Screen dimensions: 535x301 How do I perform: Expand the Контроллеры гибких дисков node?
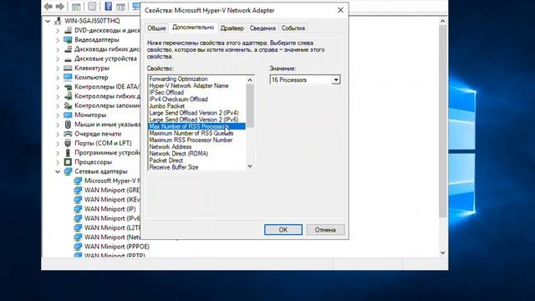[x=58, y=97]
